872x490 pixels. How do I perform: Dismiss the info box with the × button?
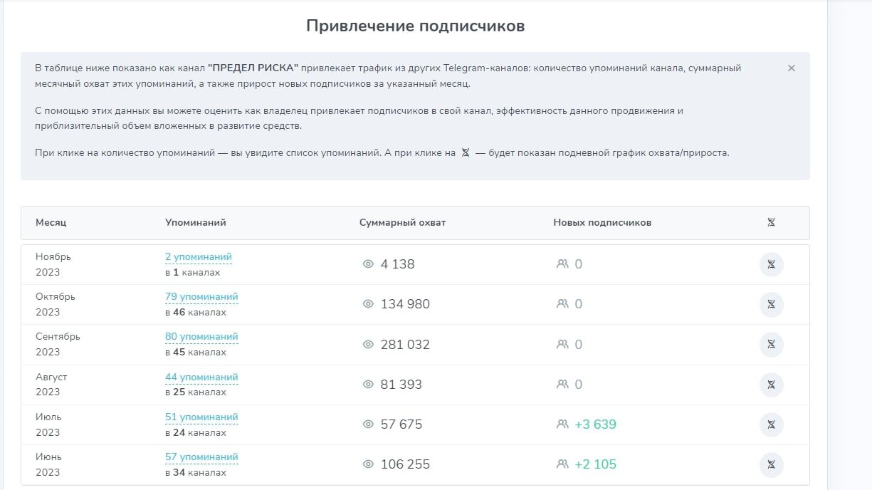(791, 68)
